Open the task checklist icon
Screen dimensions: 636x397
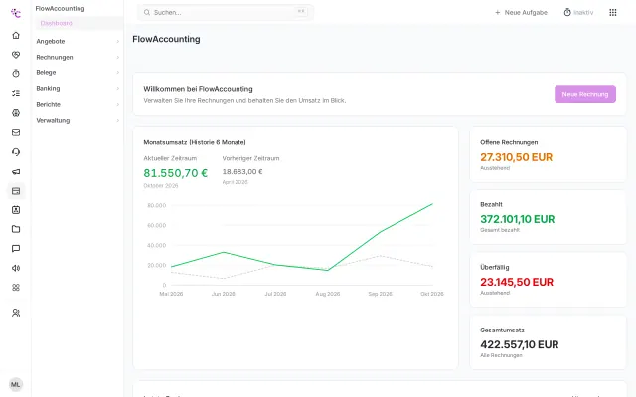tap(16, 93)
